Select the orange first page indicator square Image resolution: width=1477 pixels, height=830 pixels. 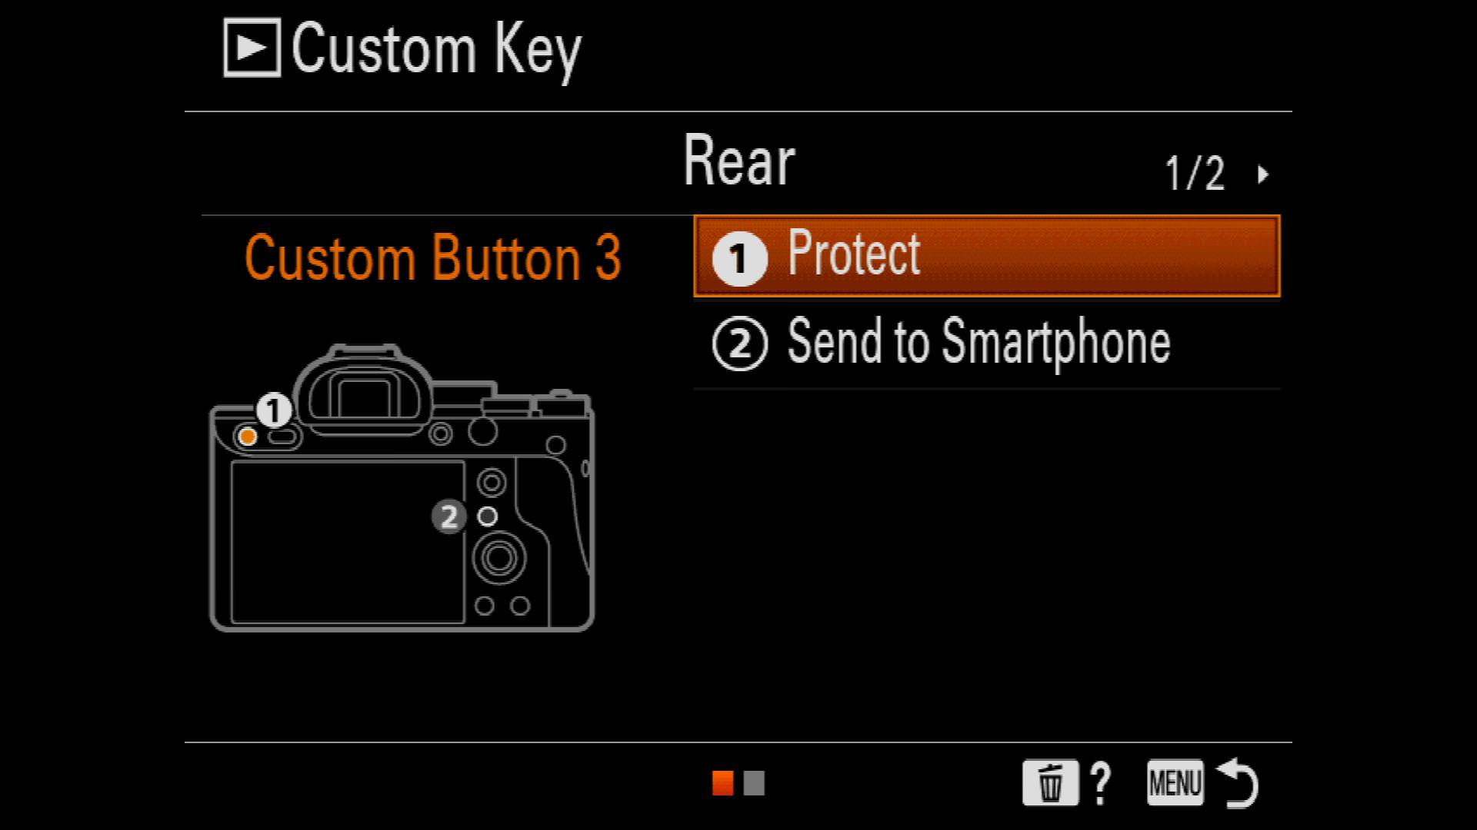click(x=723, y=783)
